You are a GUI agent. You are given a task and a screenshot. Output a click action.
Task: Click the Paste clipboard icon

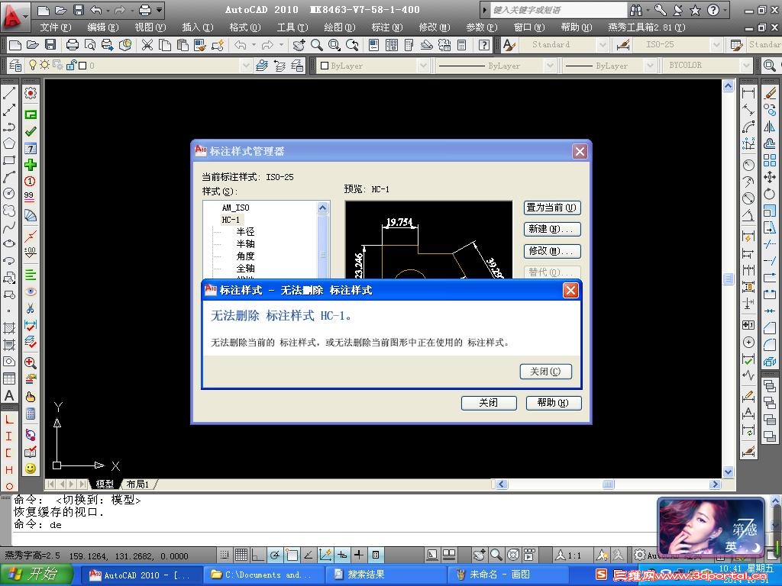point(183,45)
